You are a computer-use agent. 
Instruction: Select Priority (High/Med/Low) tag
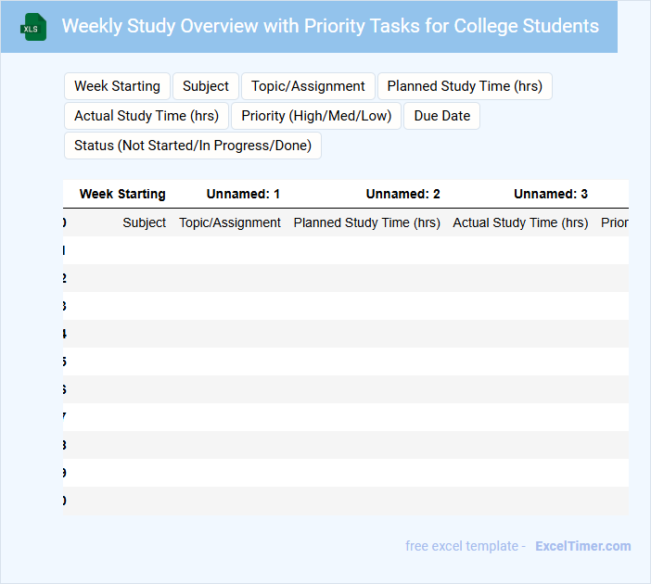[x=316, y=116]
